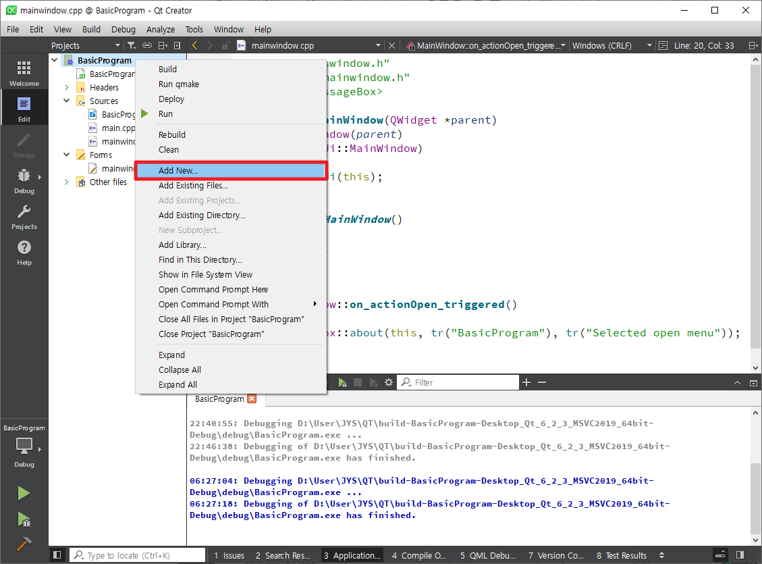Build project with the hammer icon
Image resolution: width=762 pixels, height=564 pixels.
(x=24, y=544)
